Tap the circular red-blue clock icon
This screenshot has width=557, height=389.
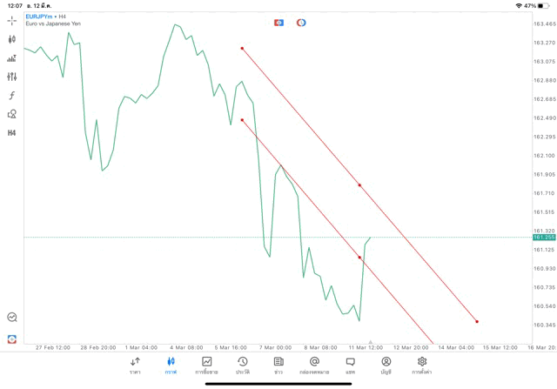pyautogui.click(x=301, y=23)
